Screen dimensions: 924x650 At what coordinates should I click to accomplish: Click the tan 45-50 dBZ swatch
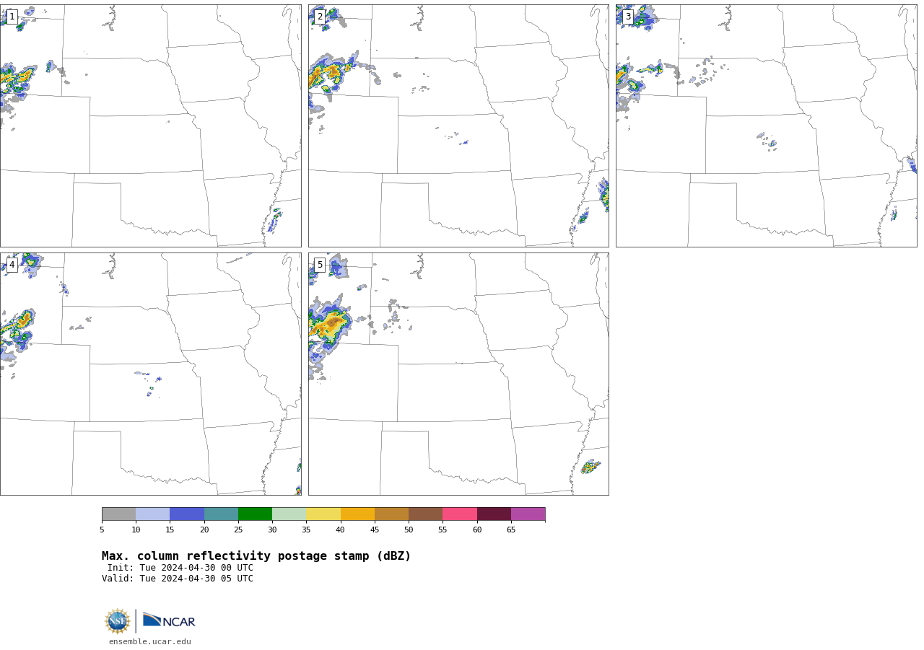pos(391,514)
